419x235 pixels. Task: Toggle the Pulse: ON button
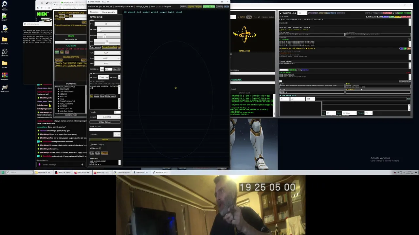tap(116, 69)
